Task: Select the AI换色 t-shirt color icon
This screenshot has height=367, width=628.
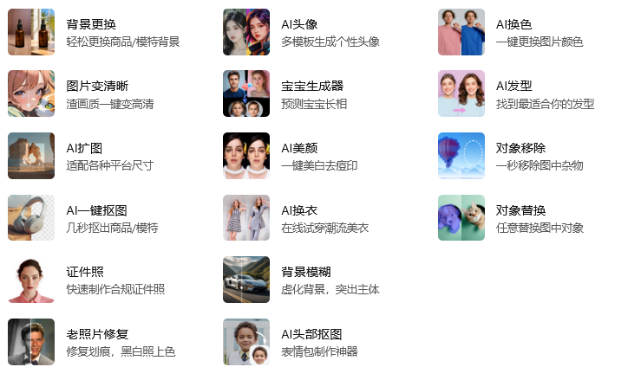Action: [461, 32]
